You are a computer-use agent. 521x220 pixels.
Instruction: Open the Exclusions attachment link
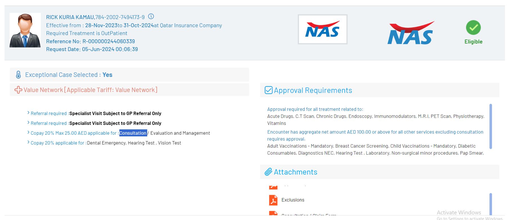[293, 200]
